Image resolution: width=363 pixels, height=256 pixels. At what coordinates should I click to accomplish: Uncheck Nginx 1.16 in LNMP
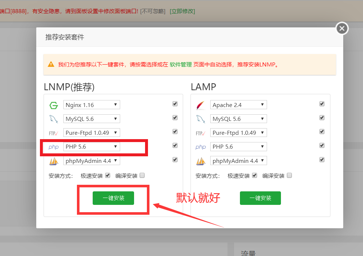point(175,104)
